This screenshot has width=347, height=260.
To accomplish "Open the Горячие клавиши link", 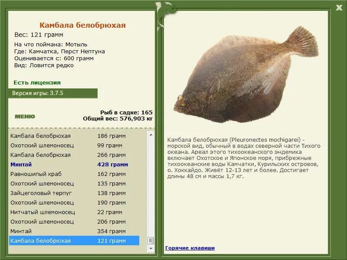I will [190, 248].
